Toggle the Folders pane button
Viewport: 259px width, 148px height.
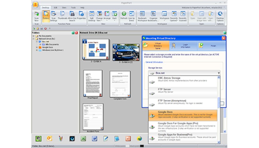(x=46, y=16)
